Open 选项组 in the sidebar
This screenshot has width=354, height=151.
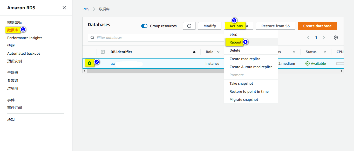pos(13,88)
